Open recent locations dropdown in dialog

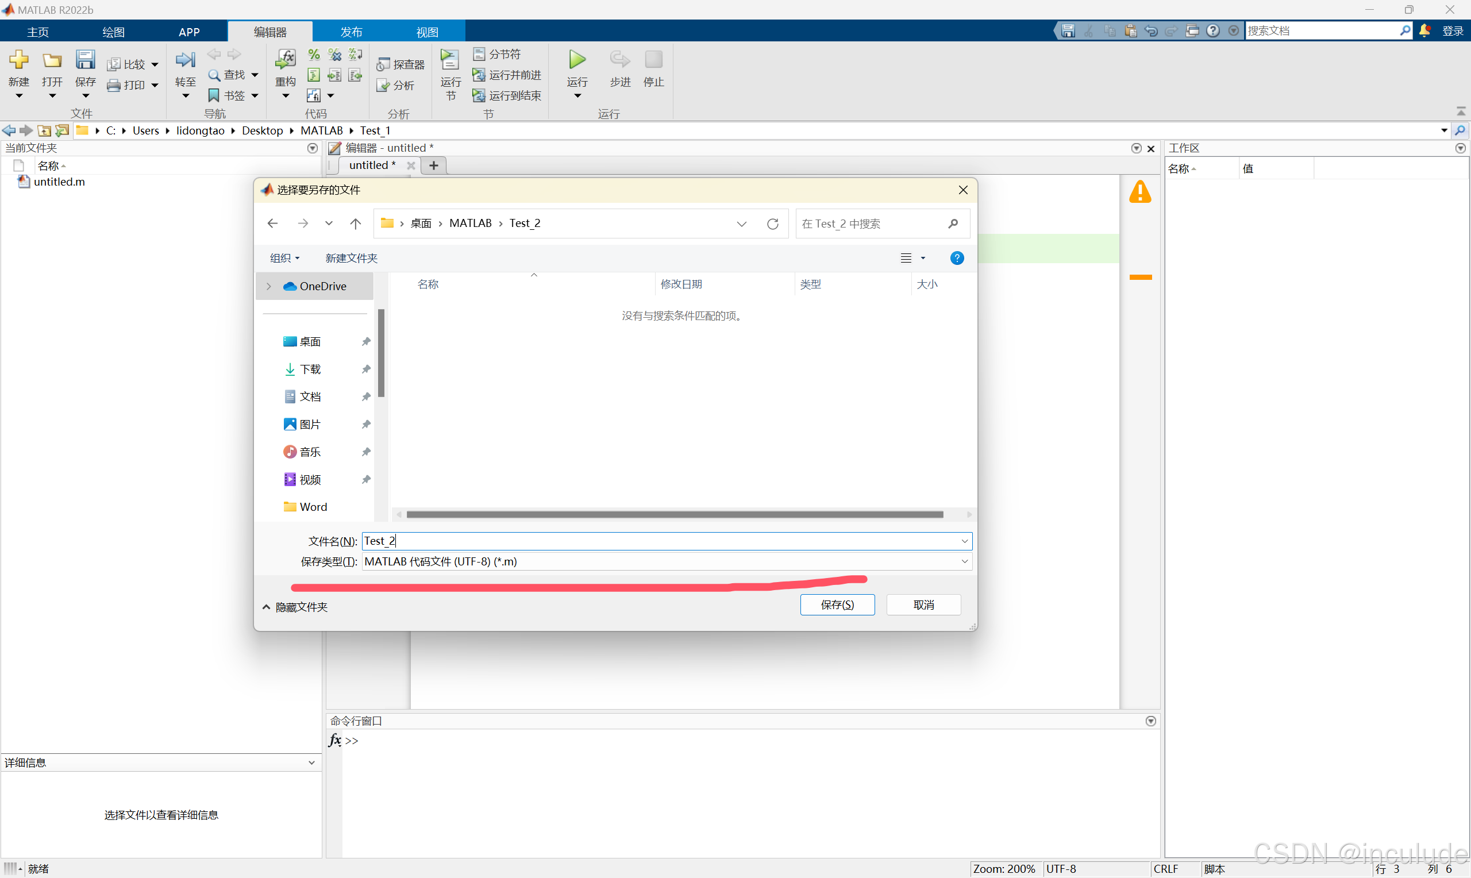click(x=329, y=224)
